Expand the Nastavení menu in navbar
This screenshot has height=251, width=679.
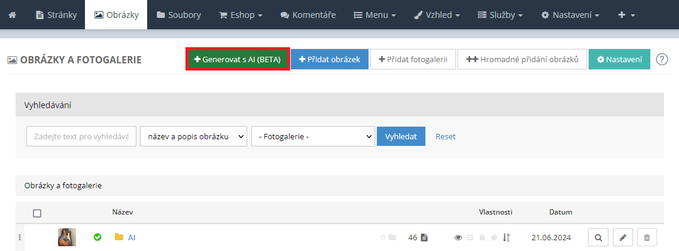[570, 14]
